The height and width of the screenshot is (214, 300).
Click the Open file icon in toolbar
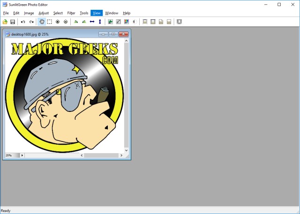coord(5,22)
